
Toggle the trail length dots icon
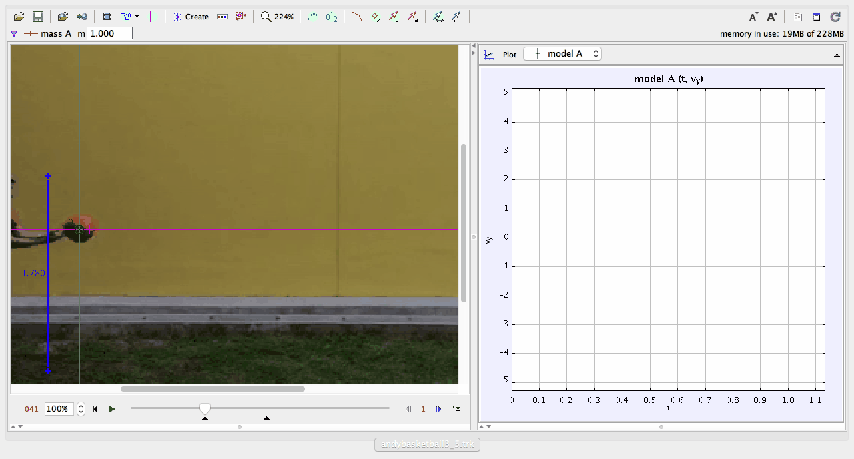tap(313, 17)
